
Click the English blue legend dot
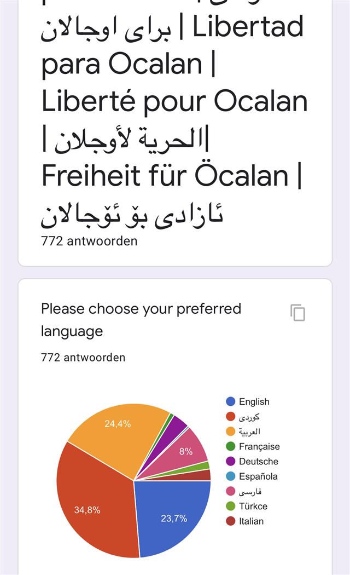[x=231, y=401]
